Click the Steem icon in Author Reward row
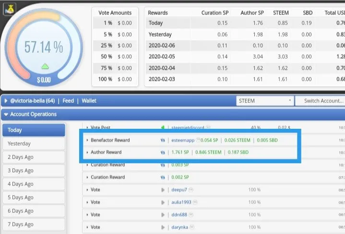Image resolution: width=345 pixels, height=234 pixels. click(x=163, y=152)
